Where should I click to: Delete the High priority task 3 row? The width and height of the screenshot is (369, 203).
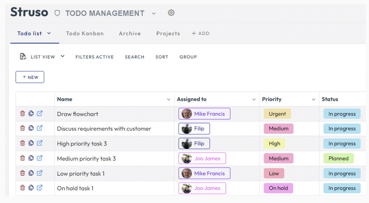tap(23, 143)
